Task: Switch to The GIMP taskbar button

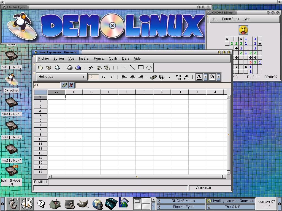Action: click(231, 207)
